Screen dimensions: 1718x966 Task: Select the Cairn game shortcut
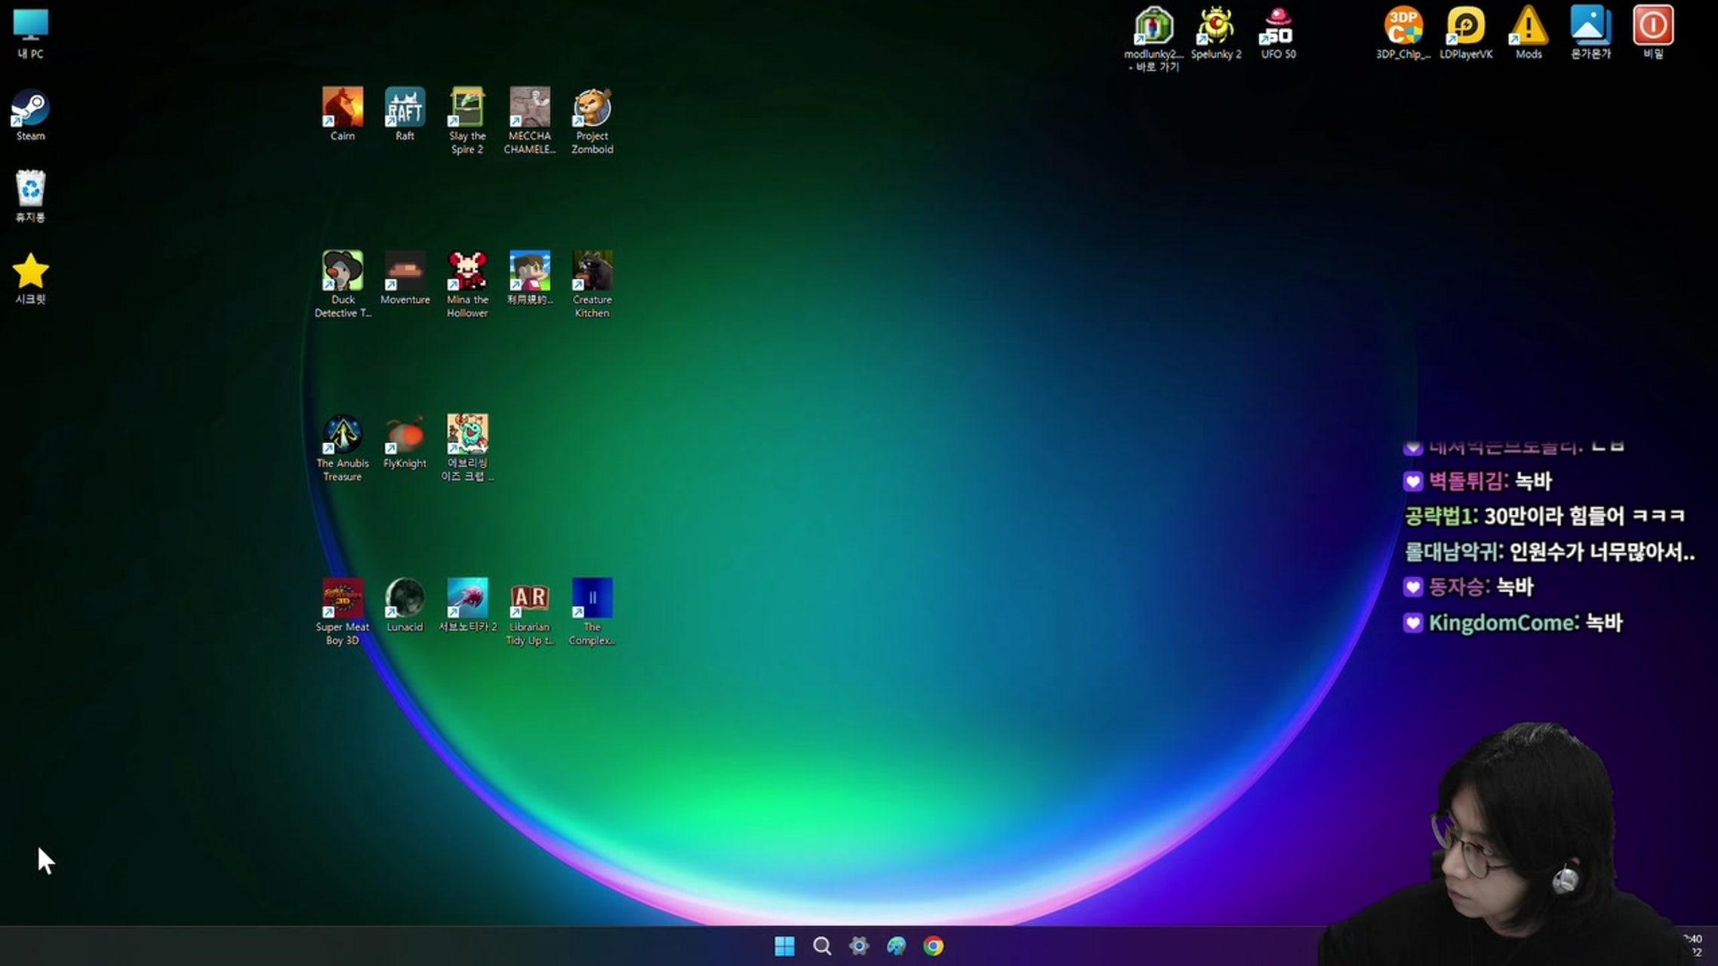(x=343, y=114)
